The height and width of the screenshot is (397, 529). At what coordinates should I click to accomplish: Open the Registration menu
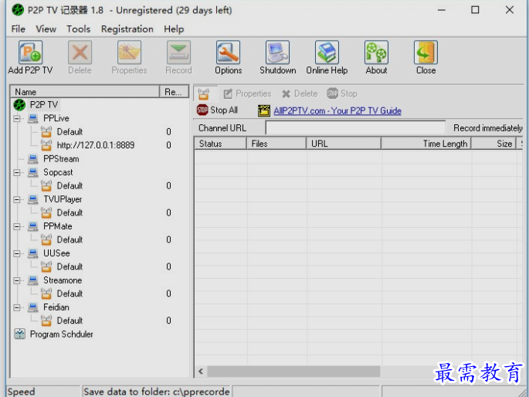(127, 29)
